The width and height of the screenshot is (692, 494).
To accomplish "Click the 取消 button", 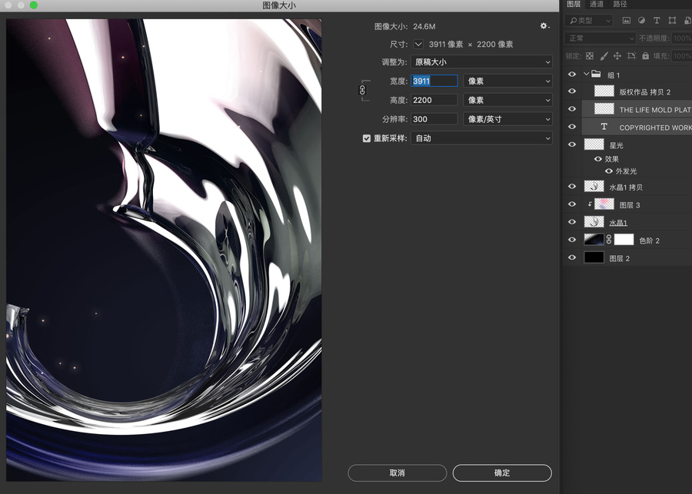I will [398, 472].
